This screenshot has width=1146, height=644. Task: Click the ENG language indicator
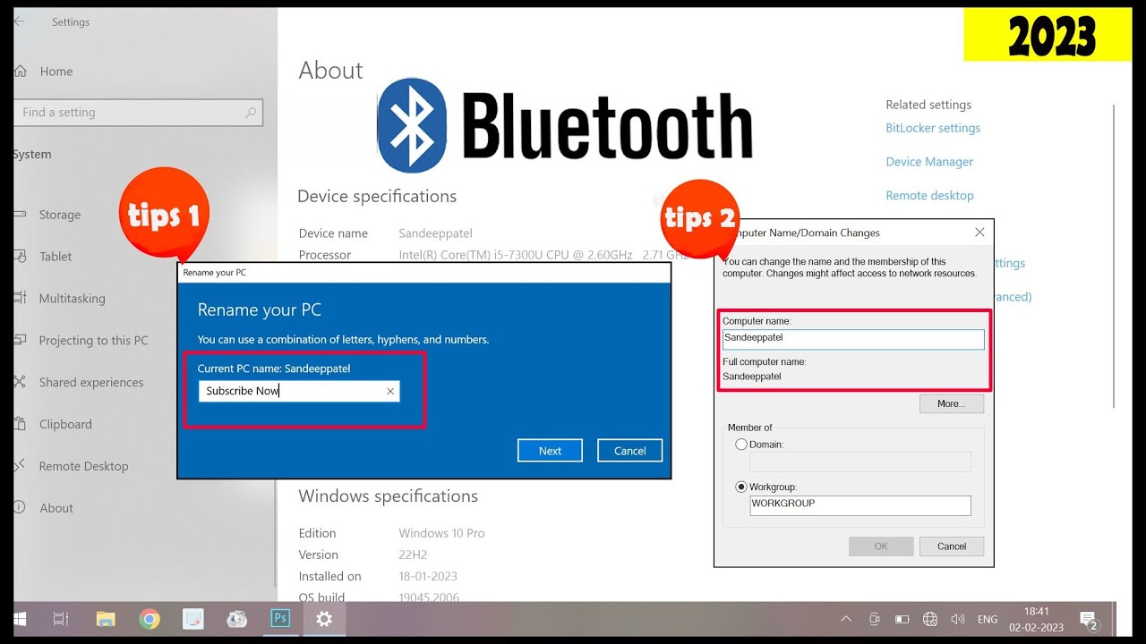pyautogui.click(x=988, y=619)
